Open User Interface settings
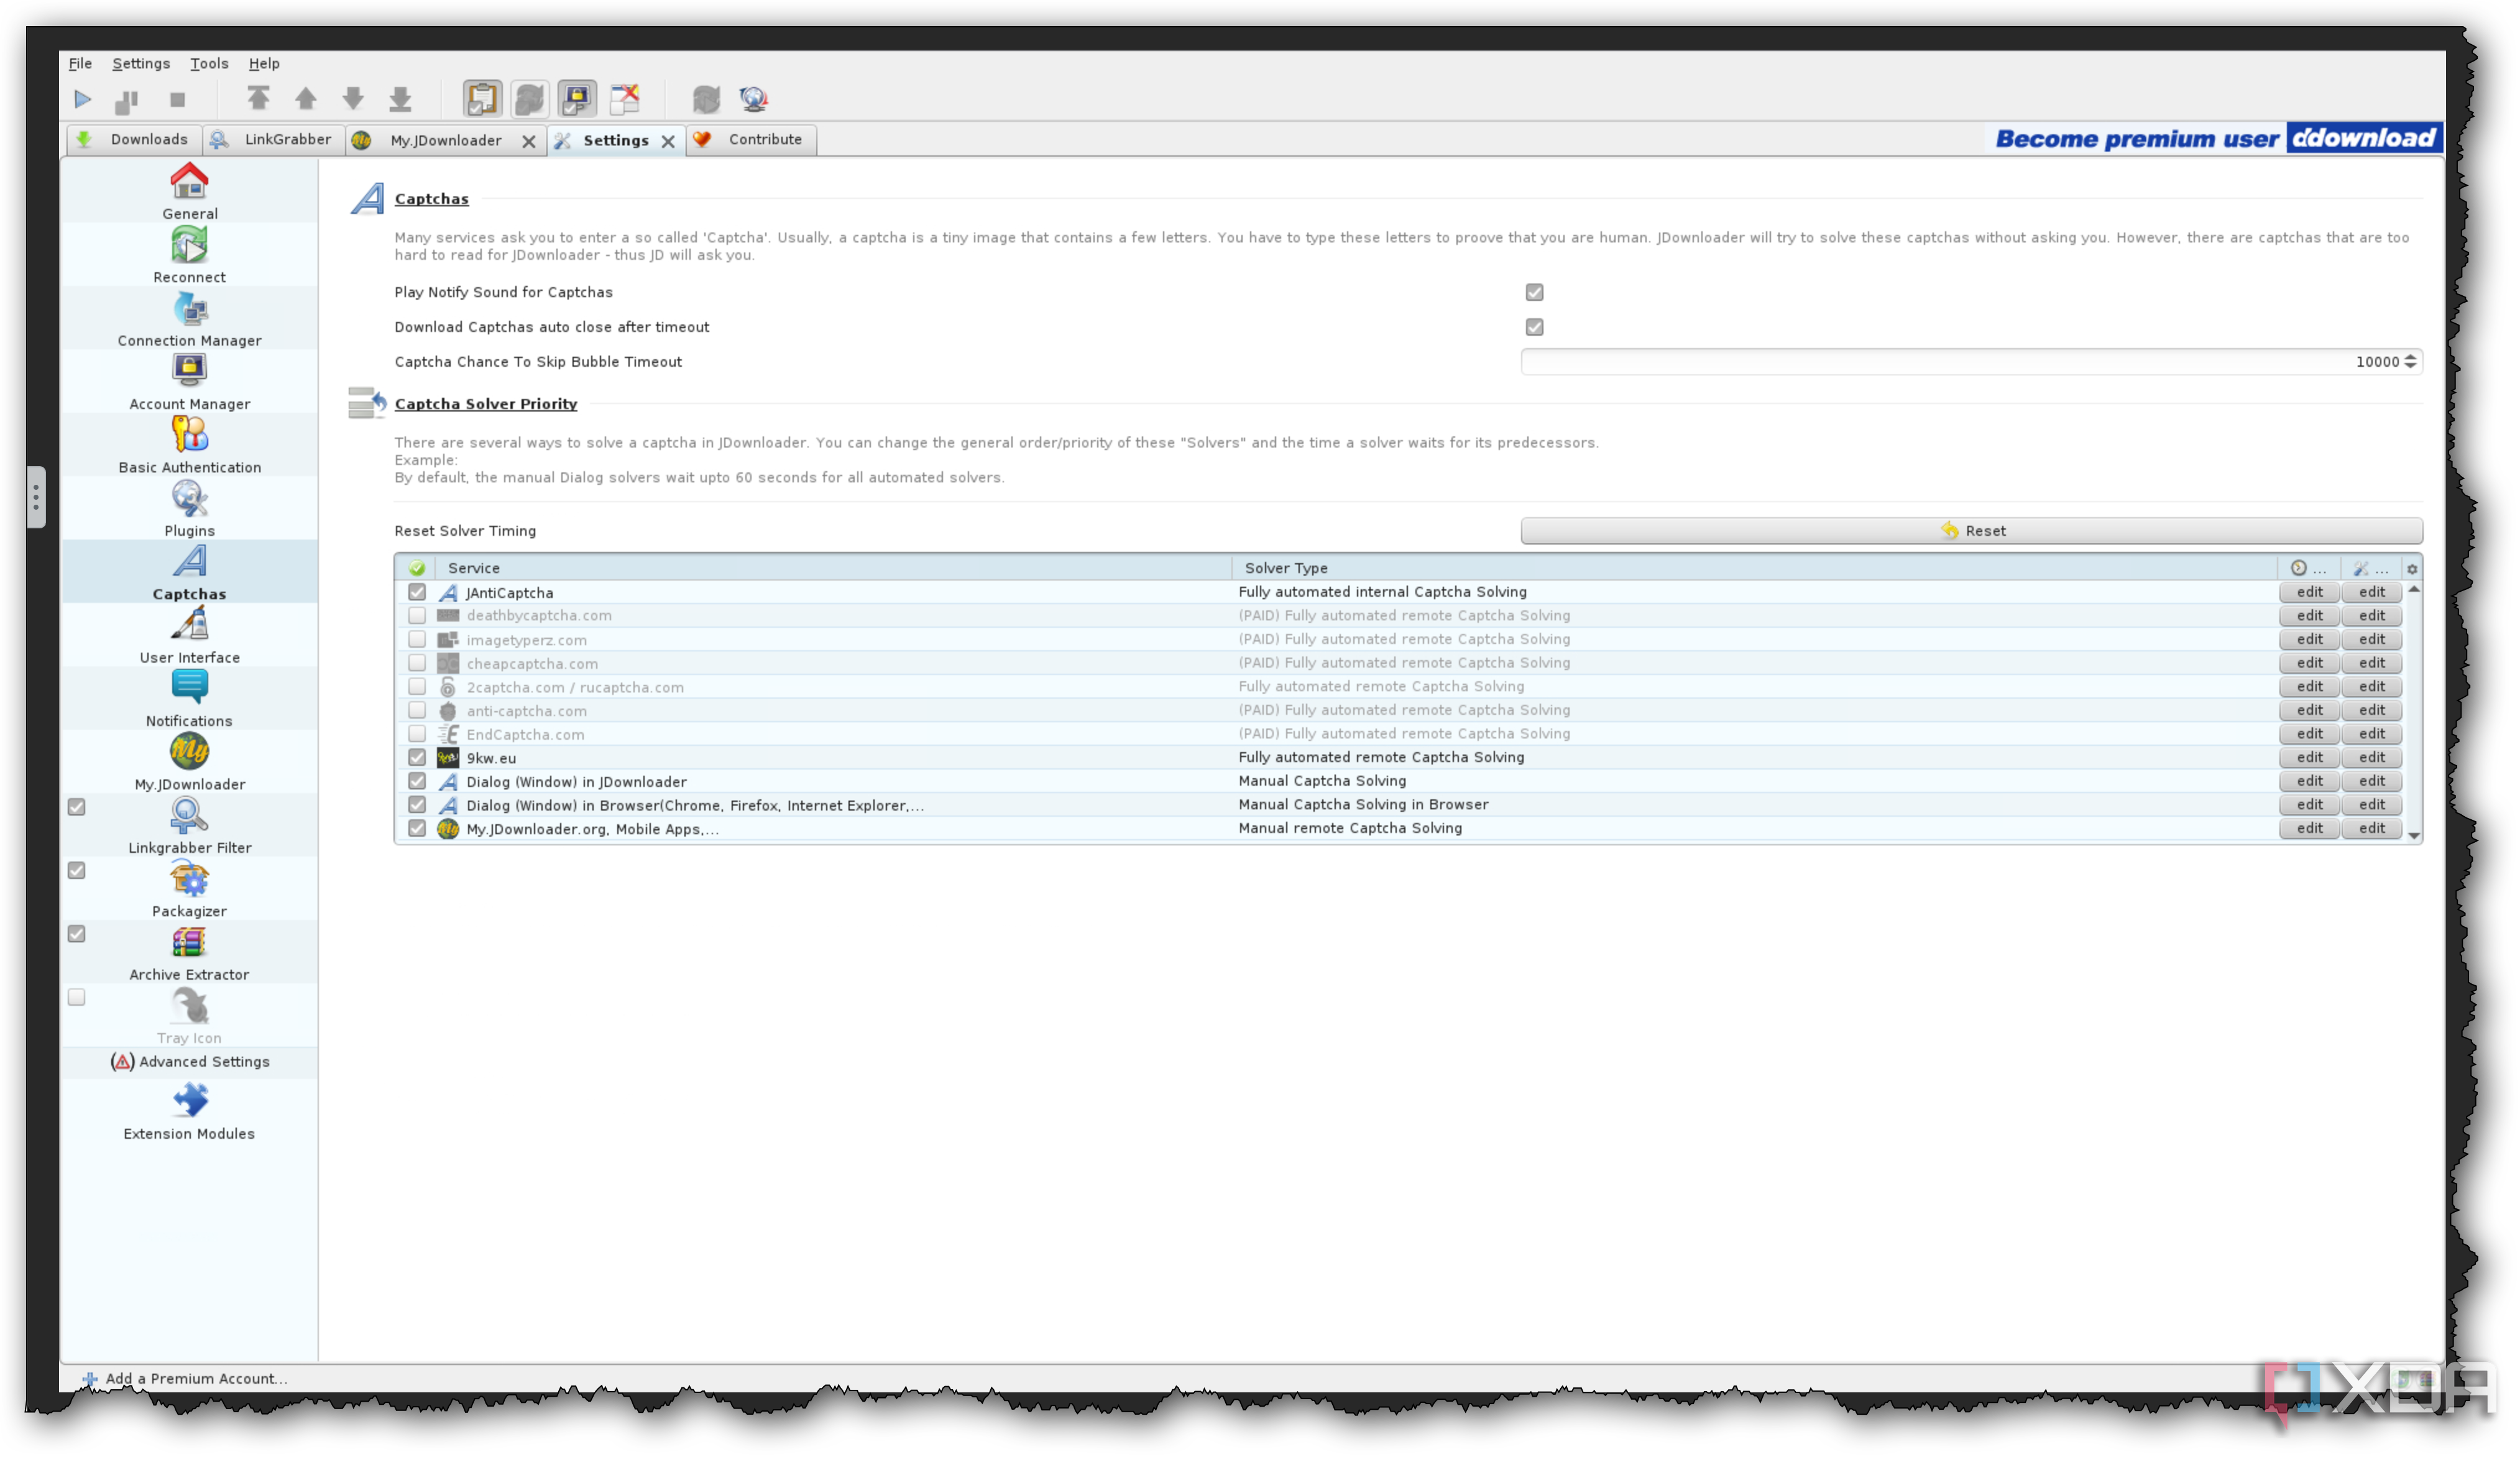The height and width of the screenshot is (1457, 2520). 190,635
